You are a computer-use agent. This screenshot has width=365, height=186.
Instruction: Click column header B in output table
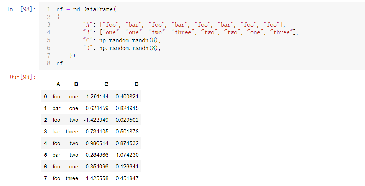76,84
